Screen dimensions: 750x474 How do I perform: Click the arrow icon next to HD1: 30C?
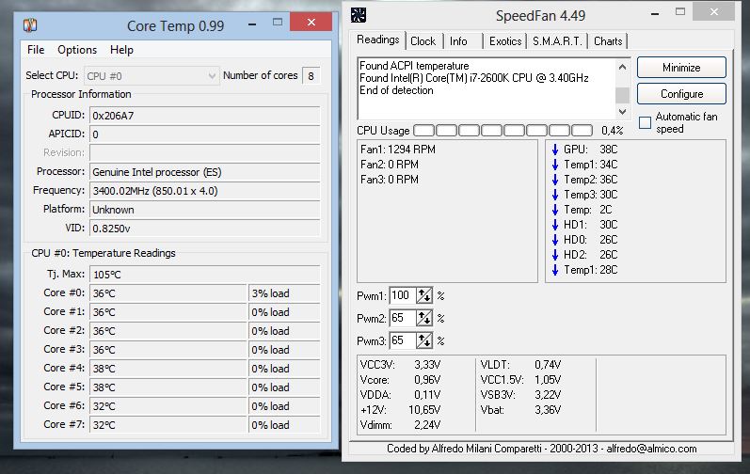555,225
